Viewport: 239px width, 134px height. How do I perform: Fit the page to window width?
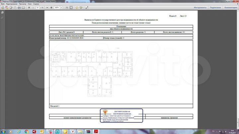point(67,7)
